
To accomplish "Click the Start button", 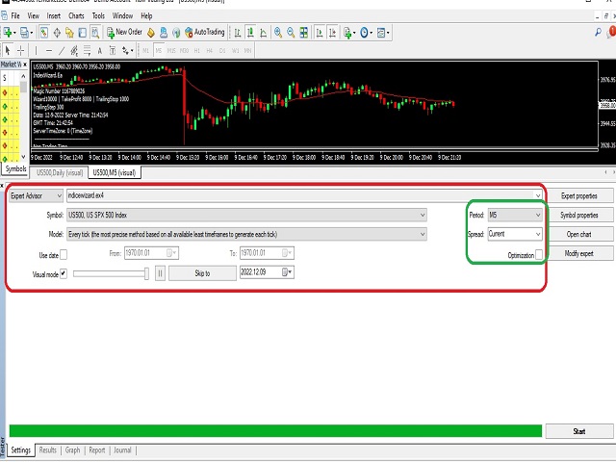I will (x=579, y=431).
